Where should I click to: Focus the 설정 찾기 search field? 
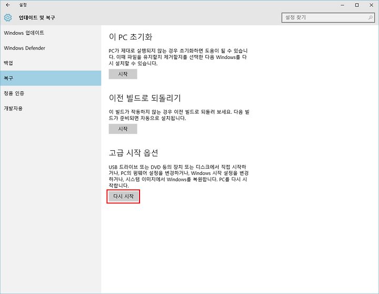[328, 18]
